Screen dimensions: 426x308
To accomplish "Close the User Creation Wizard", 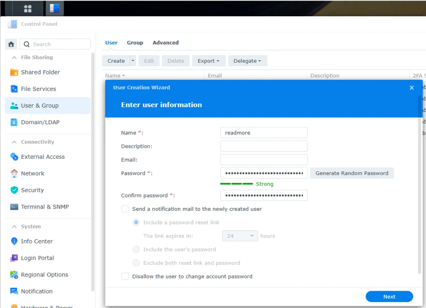I will [x=412, y=88].
